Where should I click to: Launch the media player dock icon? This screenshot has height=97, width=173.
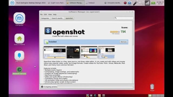pos(91,95)
